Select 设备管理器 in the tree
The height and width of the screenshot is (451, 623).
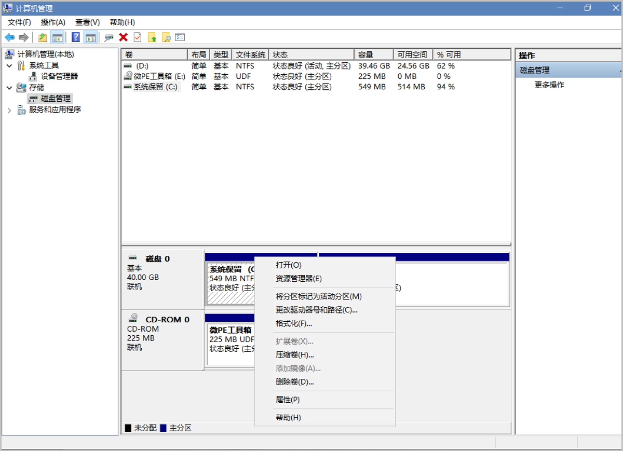click(x=59, y=76)
